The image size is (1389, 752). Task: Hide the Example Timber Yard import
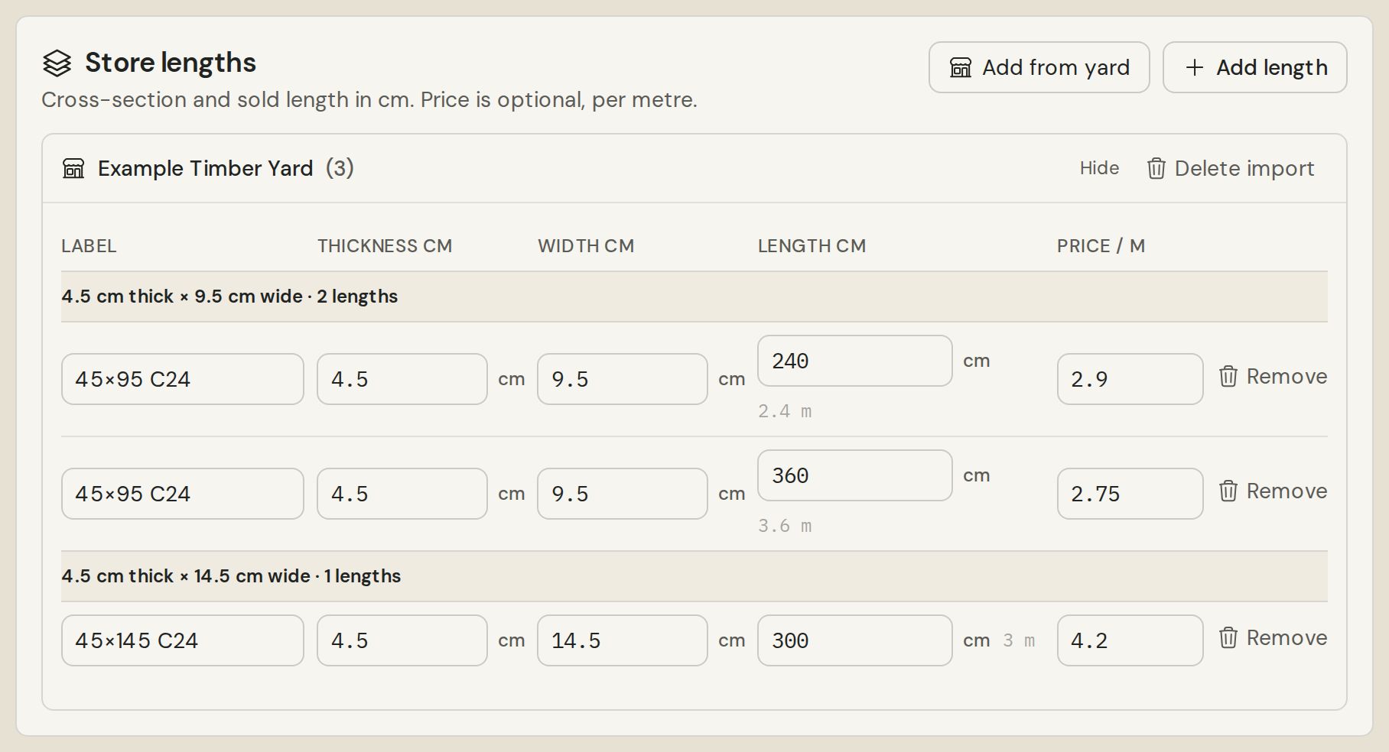point(1099,168)
